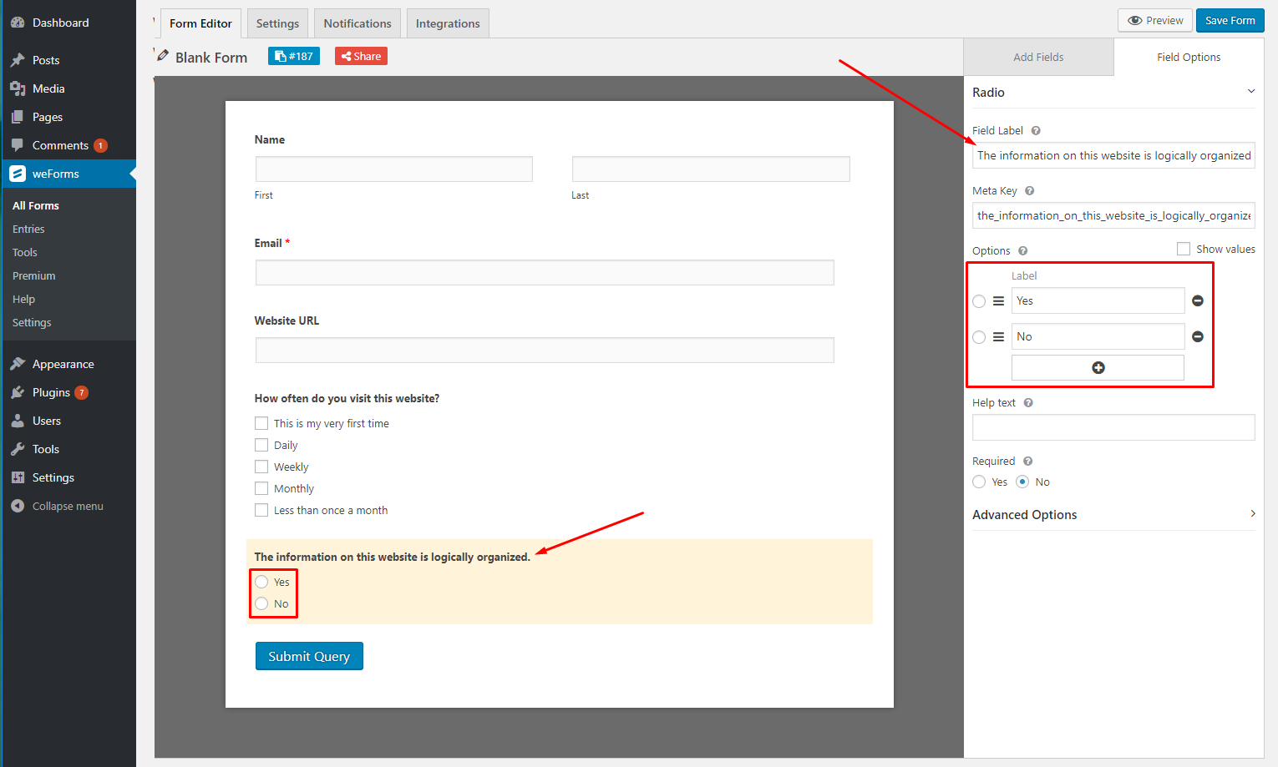This screenshot has width=1278, height=767.
Task: Click the Required help question-mark icon
Action: pyautogui.click(x=1028, y=461)
